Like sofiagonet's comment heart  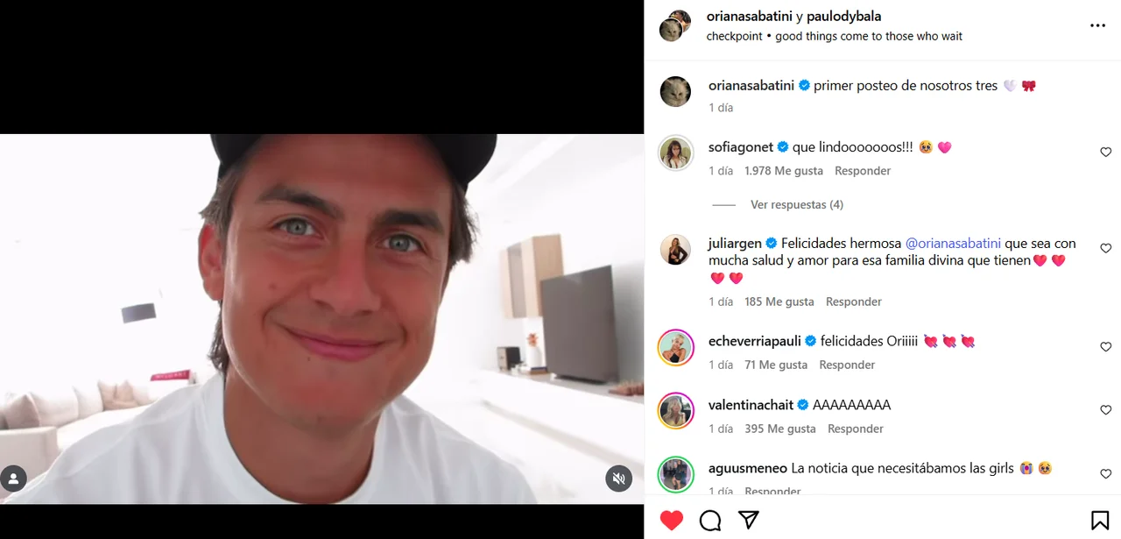[1105, 152]
